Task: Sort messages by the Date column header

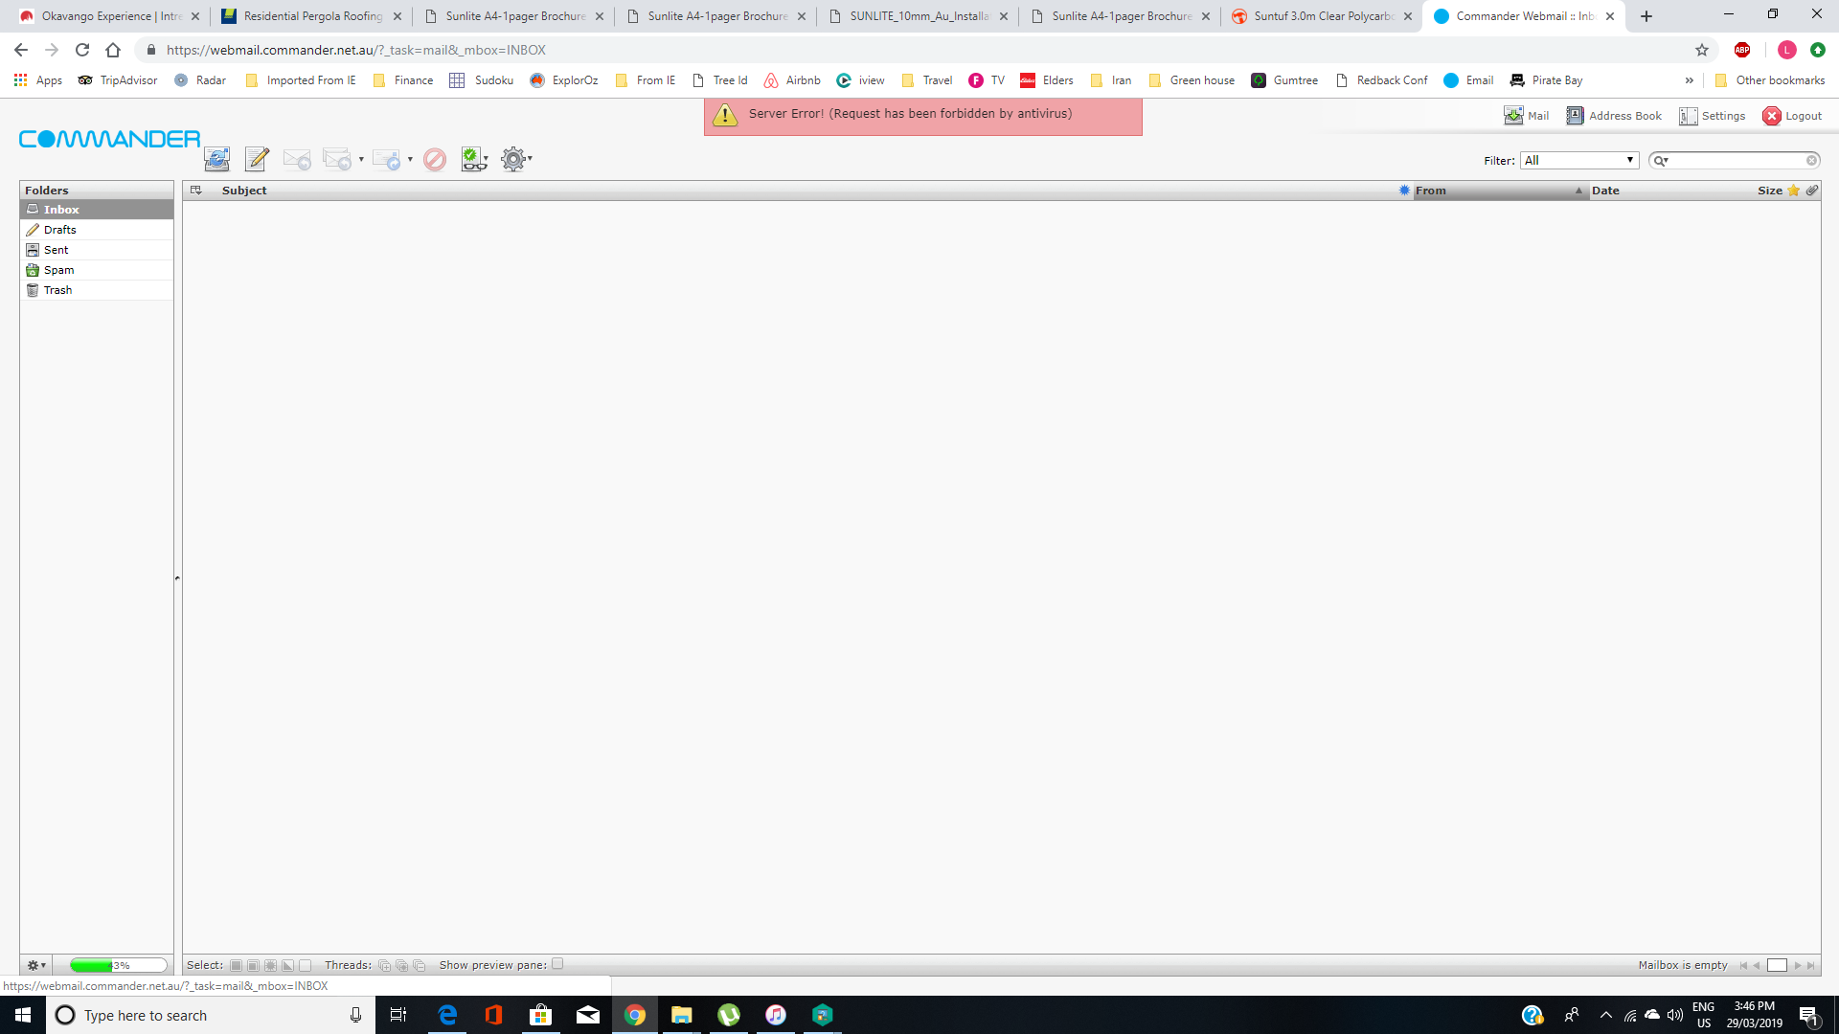Action: 1606,191
